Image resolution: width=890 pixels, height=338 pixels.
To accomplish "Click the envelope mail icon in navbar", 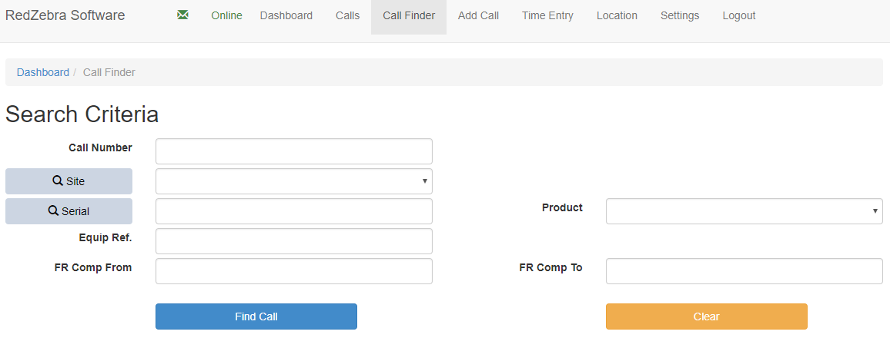I will tap(182, 15).
